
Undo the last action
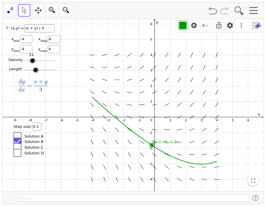coord(213,11)
